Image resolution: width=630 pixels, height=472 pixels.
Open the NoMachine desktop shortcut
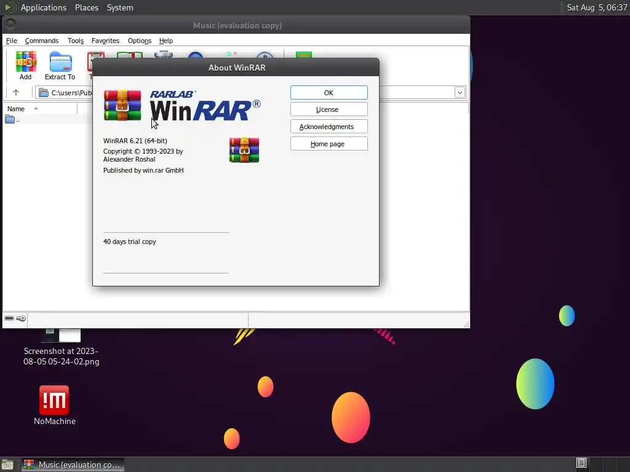coord(54,405)
